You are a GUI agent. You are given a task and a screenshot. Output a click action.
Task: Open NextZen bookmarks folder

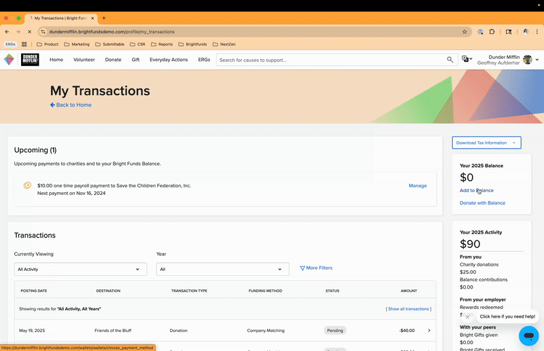coord(224,44)
